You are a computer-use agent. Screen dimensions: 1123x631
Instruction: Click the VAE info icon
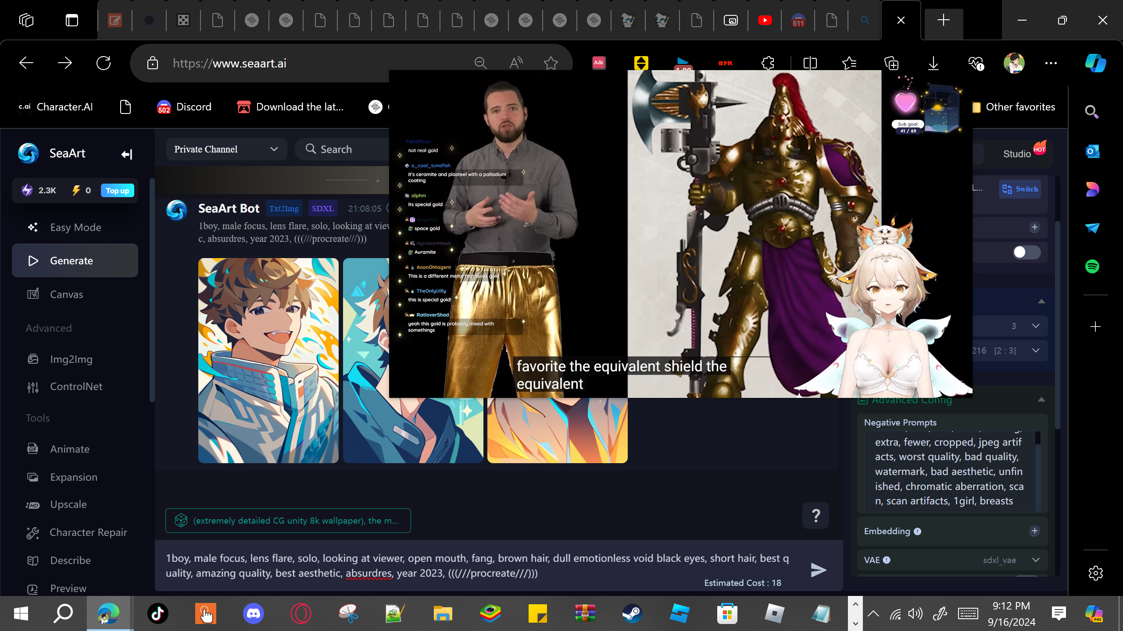887,560
